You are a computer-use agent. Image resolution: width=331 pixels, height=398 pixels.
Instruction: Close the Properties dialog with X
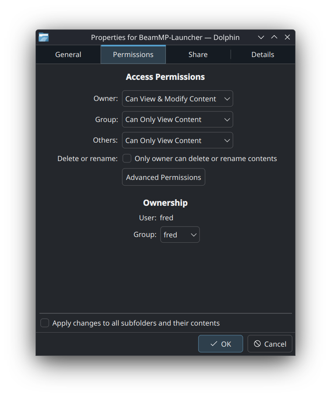tap(287, 37)
